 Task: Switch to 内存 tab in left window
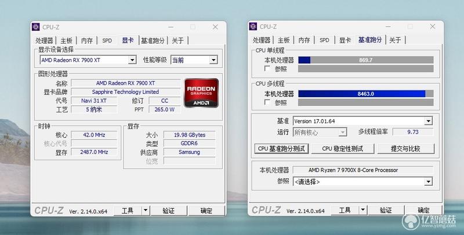pyautogui.click(x=86, y=41)
